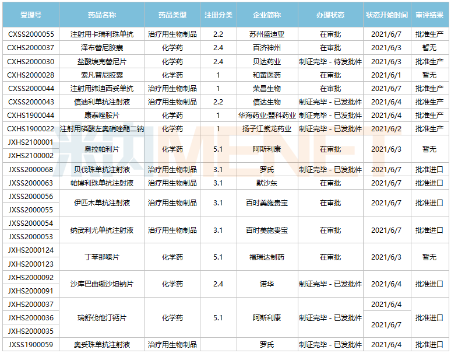The height and width of the screenshot is (353, 451).
Task: Select the 状态开始时间 column header
Action: 387,15
